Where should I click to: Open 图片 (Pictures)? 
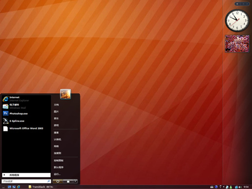click(x=56, y=111)
